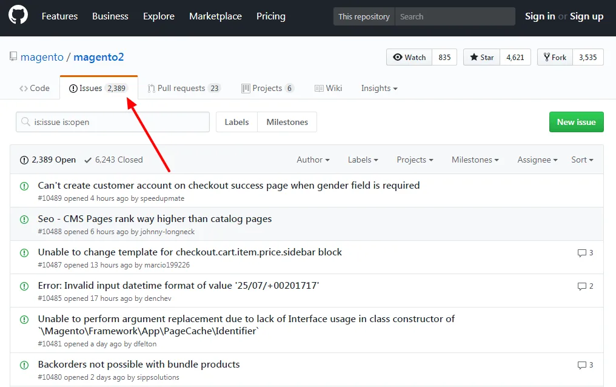Click open-issue icon for PageCache Identifier issue
Image resolution: width=616 pixels, height=387 pixels.
point(24,320)
